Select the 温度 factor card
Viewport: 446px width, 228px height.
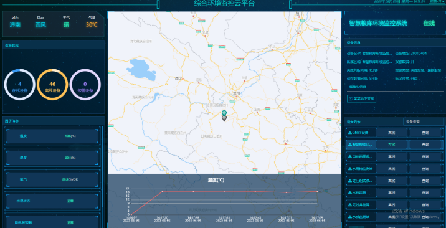52,136
